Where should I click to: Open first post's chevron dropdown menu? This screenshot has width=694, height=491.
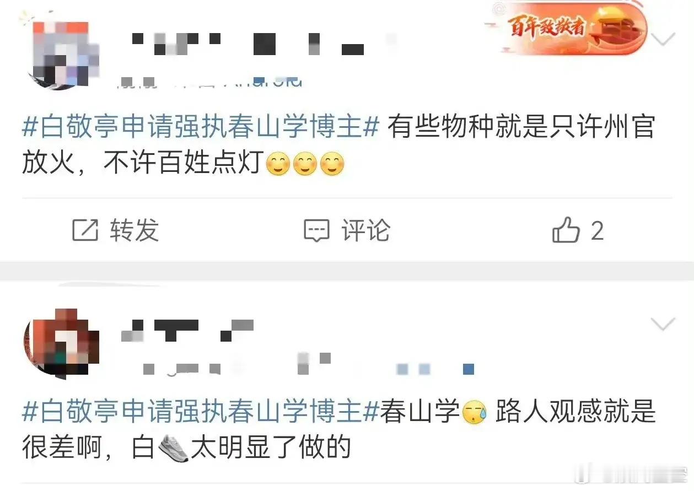663,39
